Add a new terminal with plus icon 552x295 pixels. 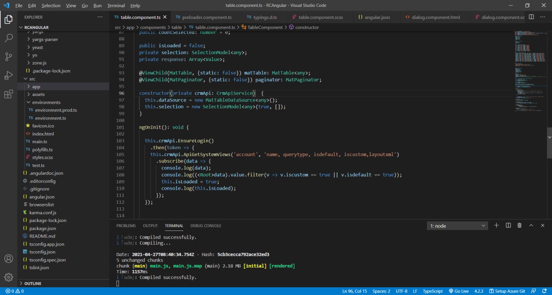click(x=496, y=225)
